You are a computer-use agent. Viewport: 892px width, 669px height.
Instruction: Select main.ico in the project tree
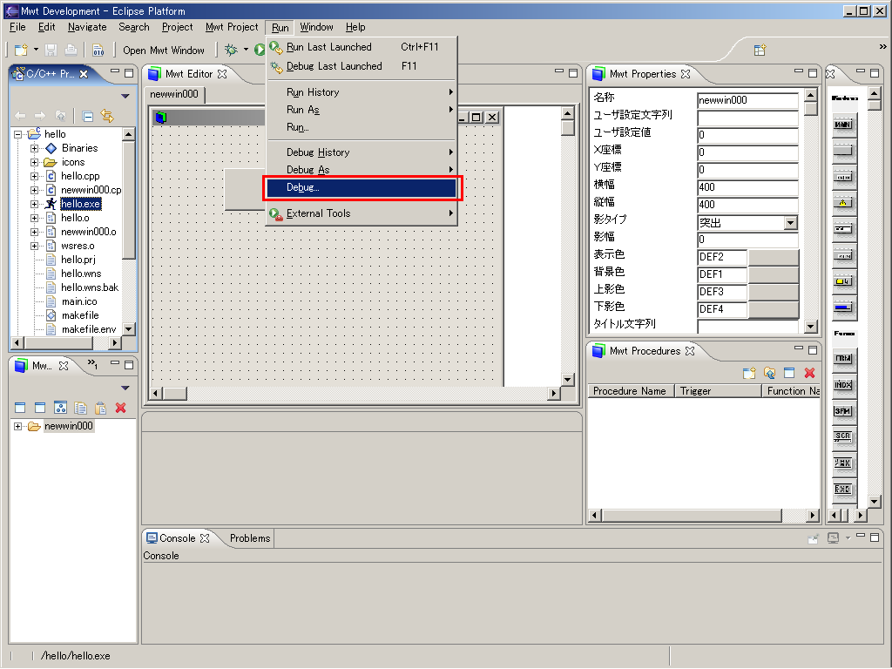point(79,301)
